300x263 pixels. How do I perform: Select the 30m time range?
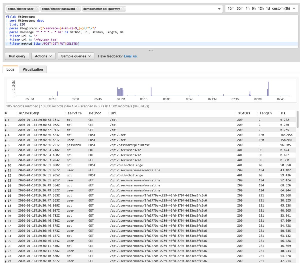tap(240, 9)
